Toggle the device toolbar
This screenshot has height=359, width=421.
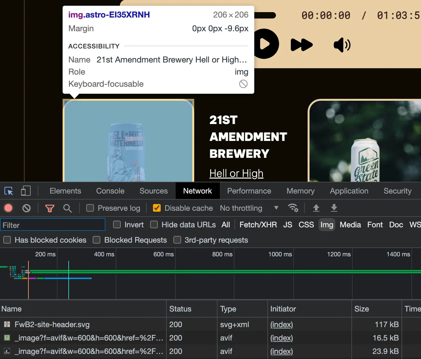(x=26, y=191)
